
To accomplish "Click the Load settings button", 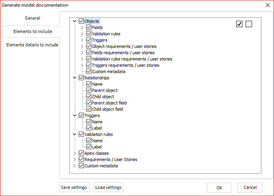I will (109, 187).
